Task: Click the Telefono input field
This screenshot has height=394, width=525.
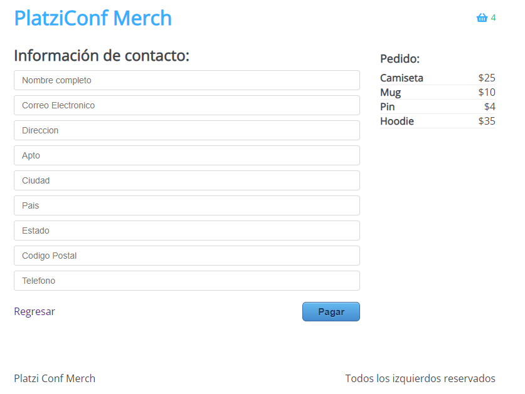Action: (186, 281)
